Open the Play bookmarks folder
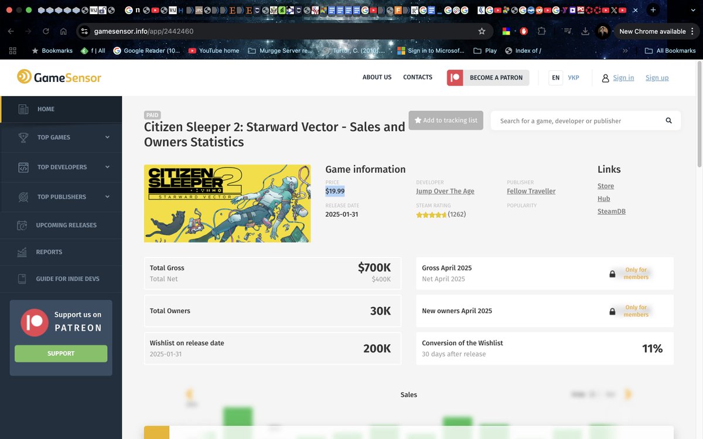The image size is (703, 439). pyautogui.click(x=485, y=51)
